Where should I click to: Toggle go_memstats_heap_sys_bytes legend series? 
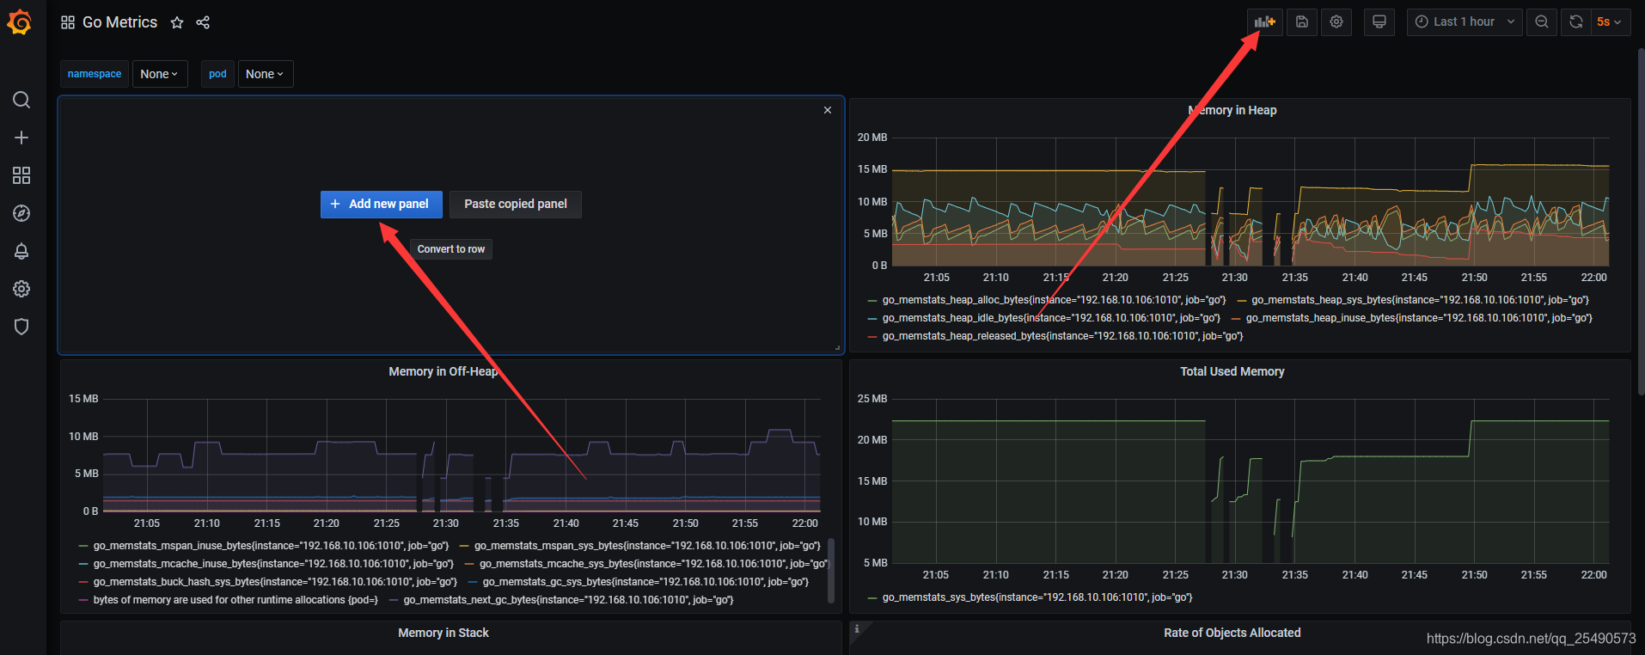tap(1420, 300)
